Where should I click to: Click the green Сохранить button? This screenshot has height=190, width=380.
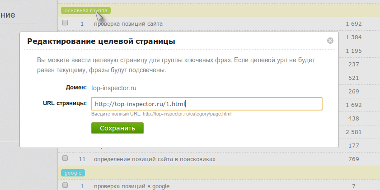(117, 128)
